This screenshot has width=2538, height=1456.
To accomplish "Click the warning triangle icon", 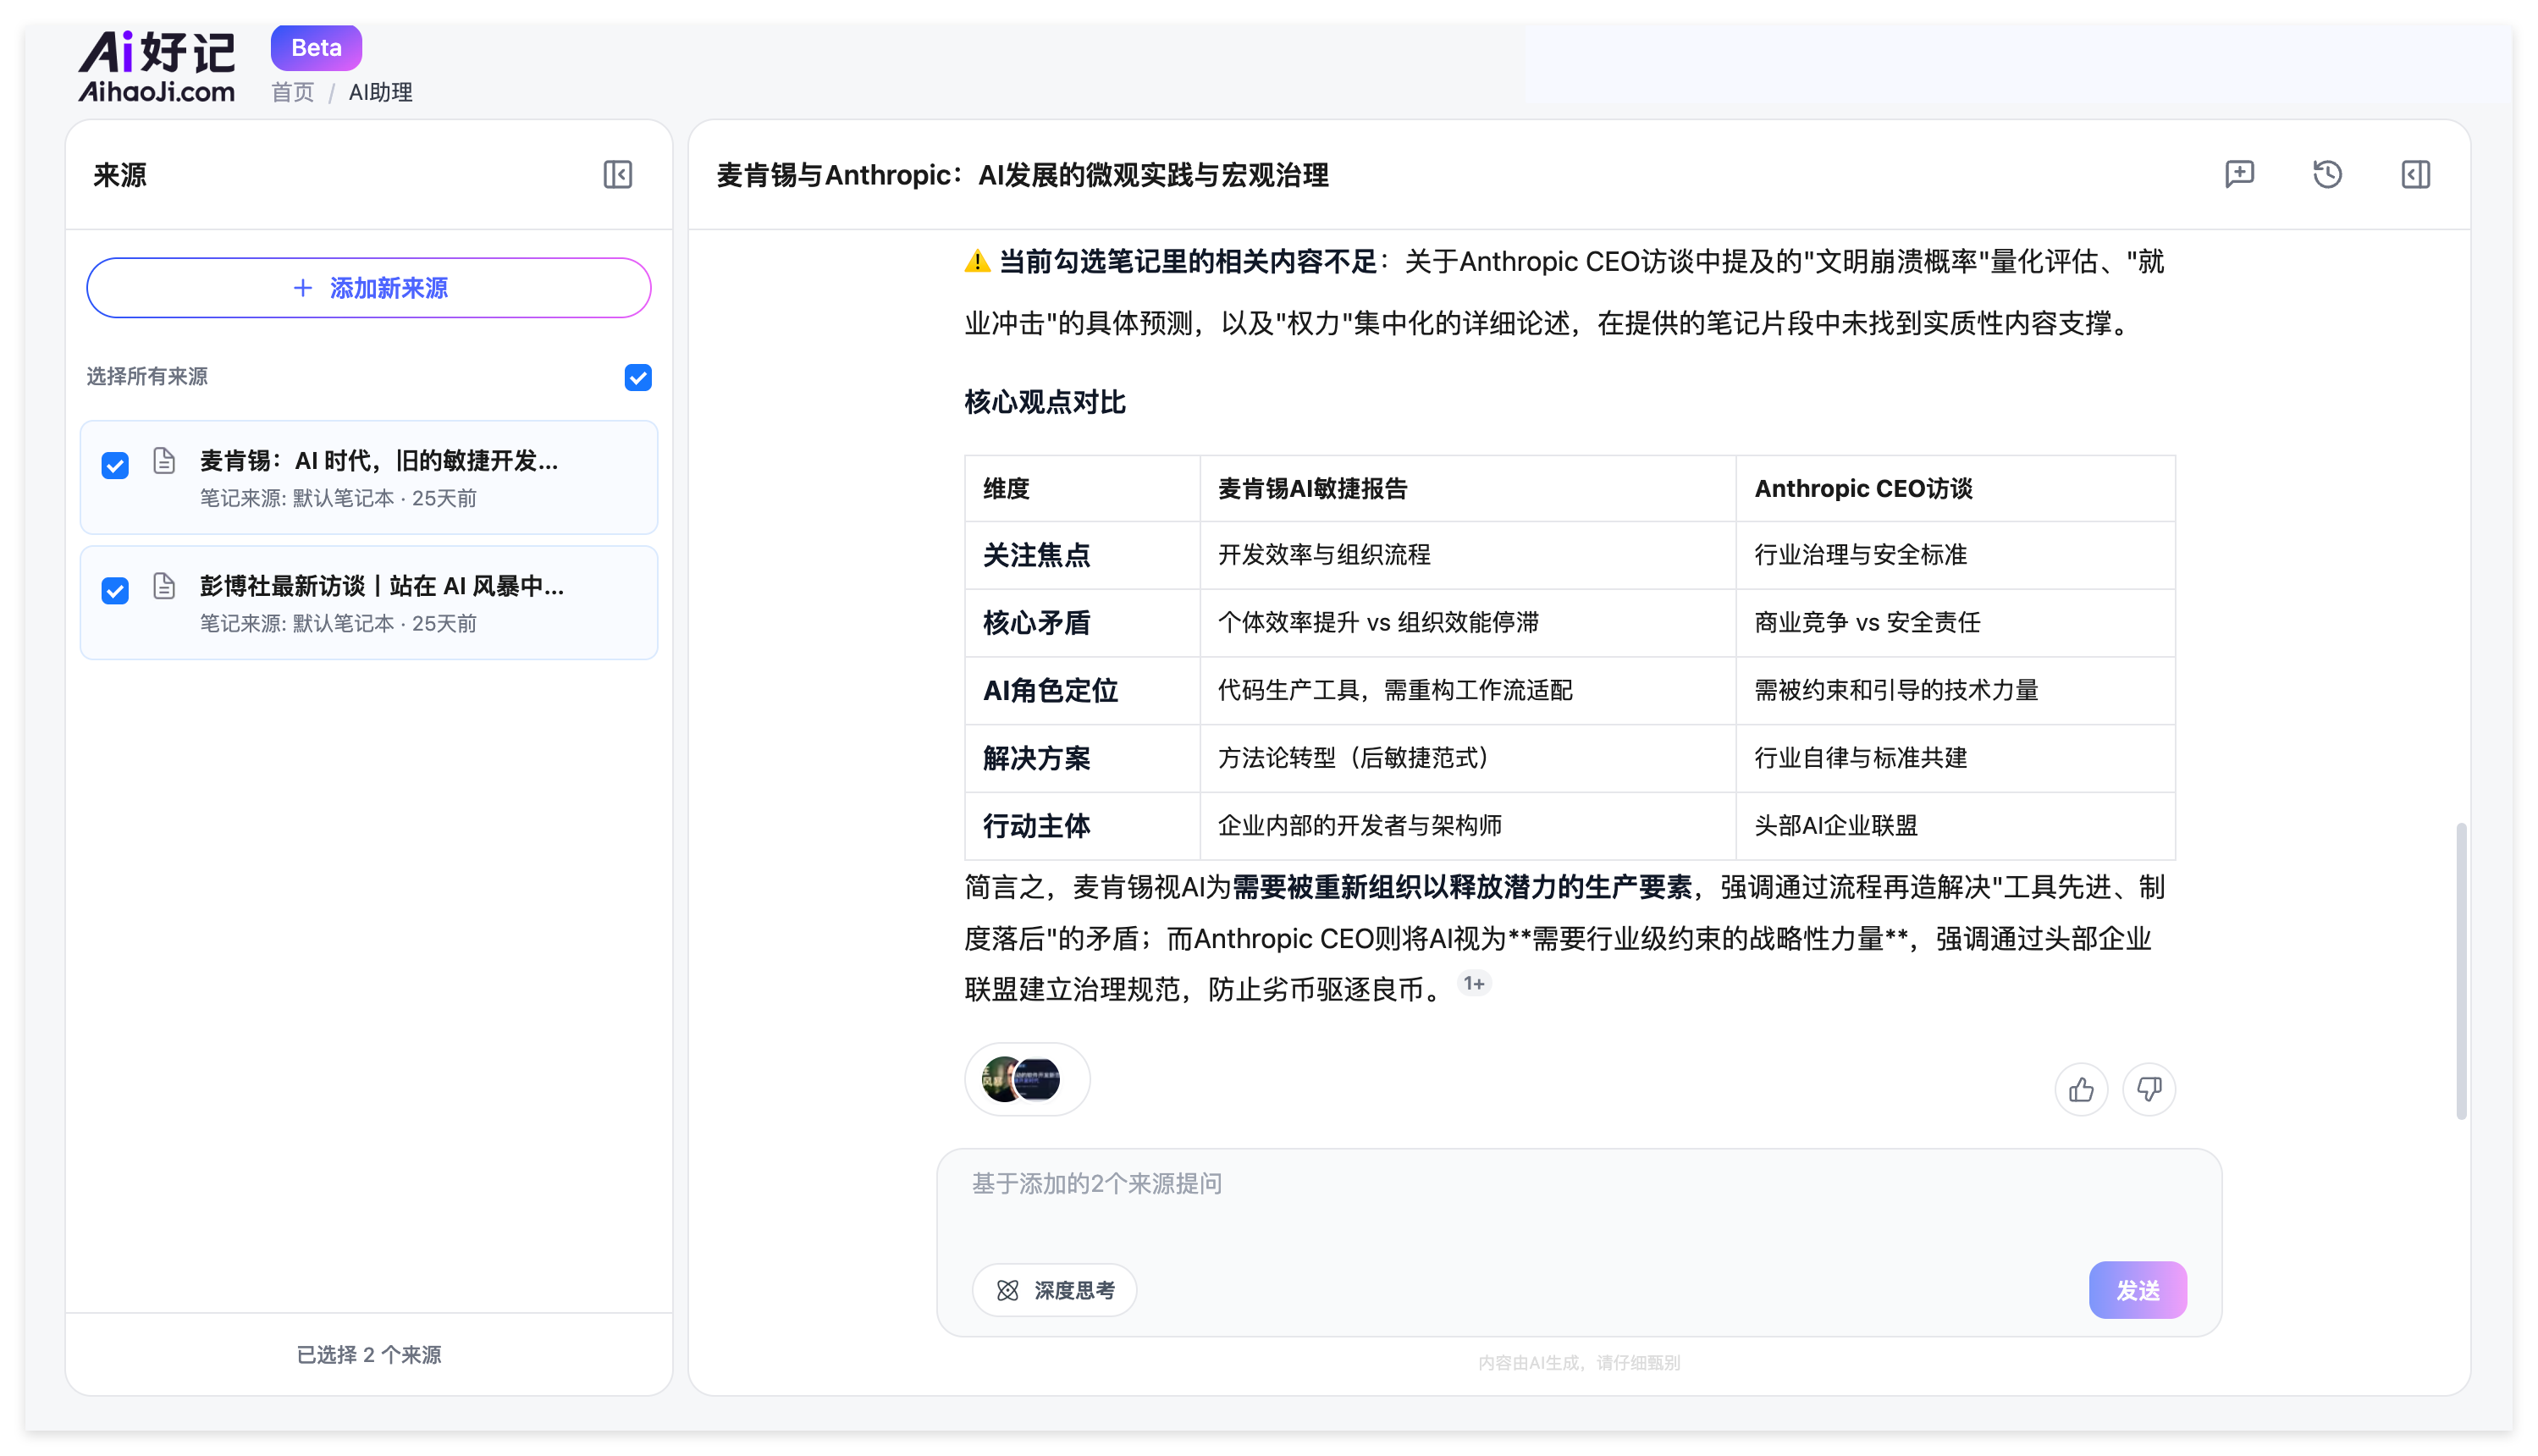I will [x=977, y=262].
